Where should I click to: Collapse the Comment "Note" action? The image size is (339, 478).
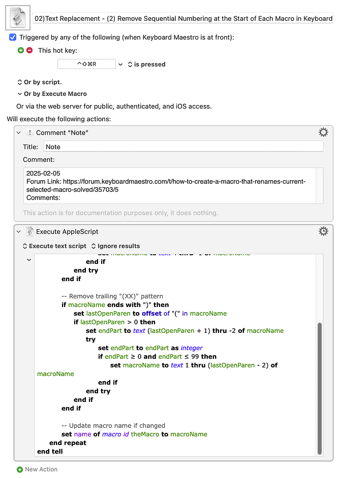pos(19,132)
